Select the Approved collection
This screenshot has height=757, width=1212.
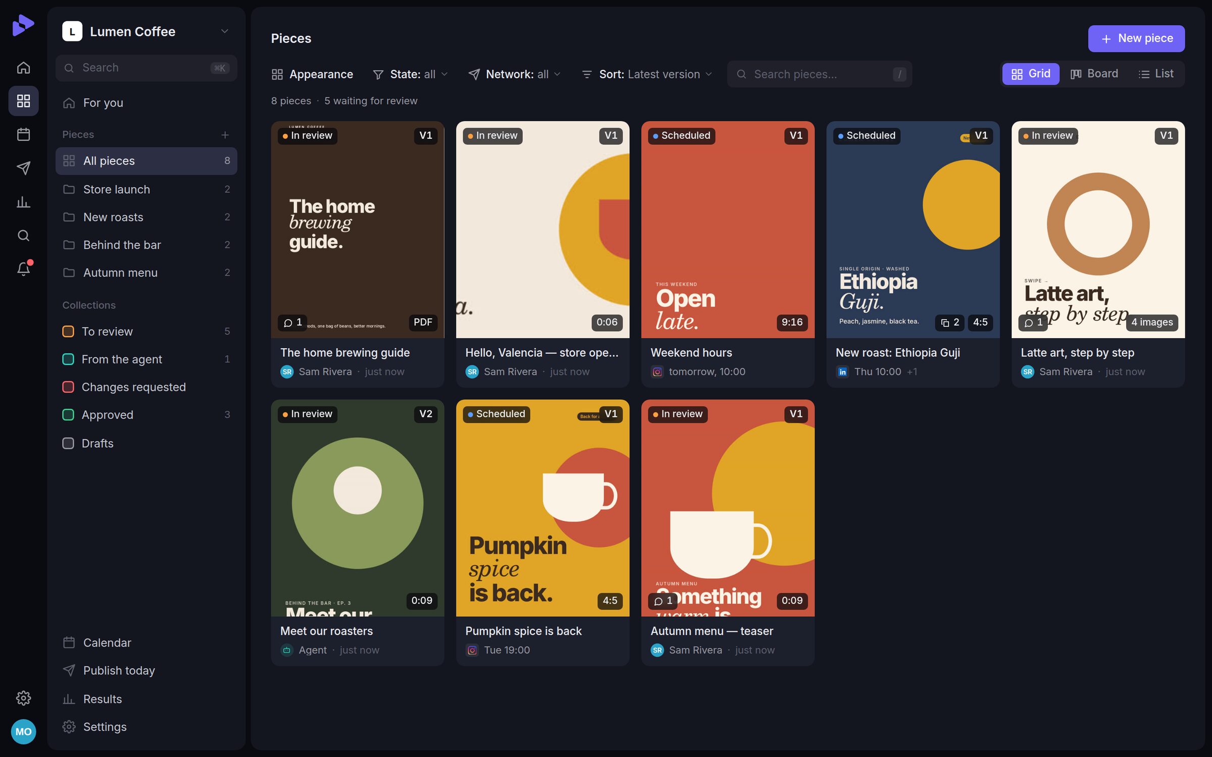(146, 415)
